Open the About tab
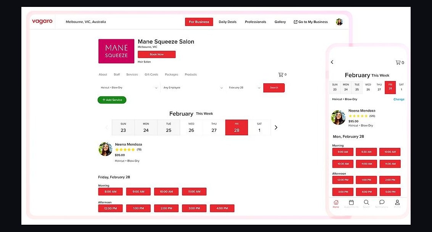This screenshot has width=432, height=232. pos(103,75)
